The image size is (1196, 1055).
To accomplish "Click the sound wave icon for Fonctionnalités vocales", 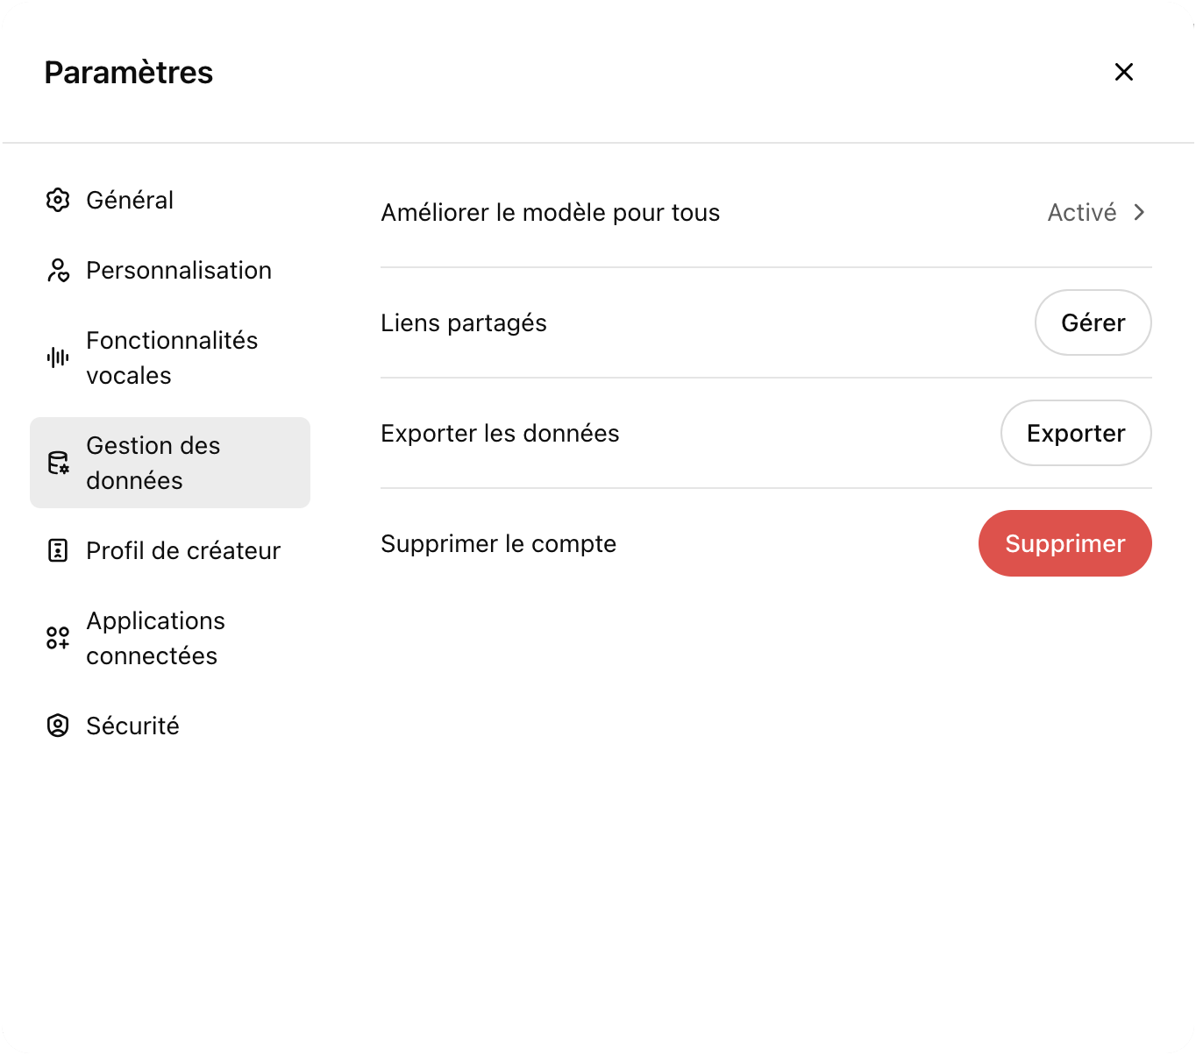I will point(58,358).
